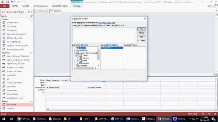Select Tables node in Expression Elements tree

pyautogui.click(x=85, y=56)
